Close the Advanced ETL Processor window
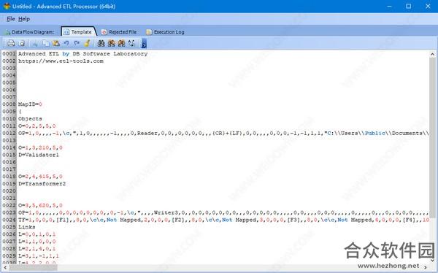Image resolution: width=438 pixels, height=273 pixels. tap(428, 6)
